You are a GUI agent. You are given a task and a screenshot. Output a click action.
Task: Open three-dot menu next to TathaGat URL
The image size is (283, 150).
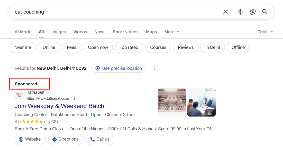click(x=74, y=98)
